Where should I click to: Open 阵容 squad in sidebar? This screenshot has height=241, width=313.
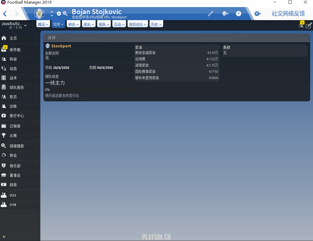(20, 59)
